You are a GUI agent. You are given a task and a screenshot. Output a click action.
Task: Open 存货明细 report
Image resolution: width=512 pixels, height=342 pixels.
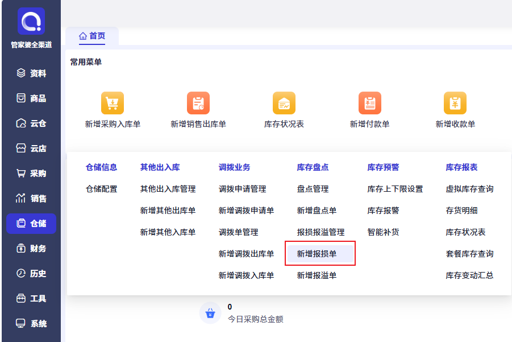click(462, 211)
